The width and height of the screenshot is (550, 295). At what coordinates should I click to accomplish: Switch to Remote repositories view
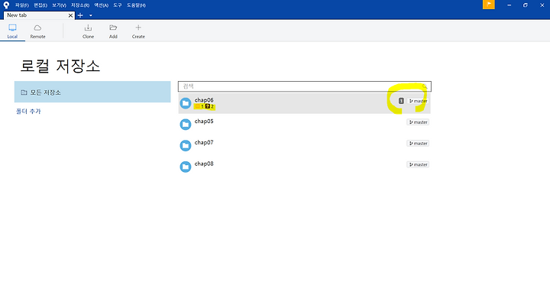tap(37, 31)
